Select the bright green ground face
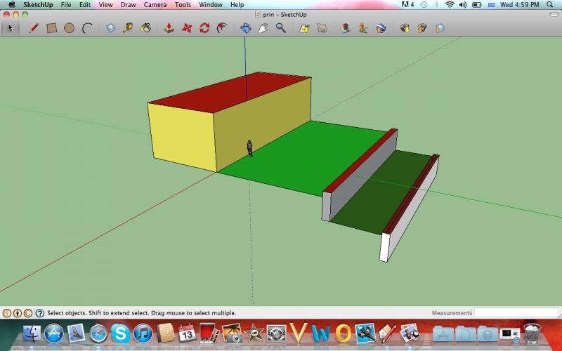This screenshot has height=351, width=562. (305, 157)
